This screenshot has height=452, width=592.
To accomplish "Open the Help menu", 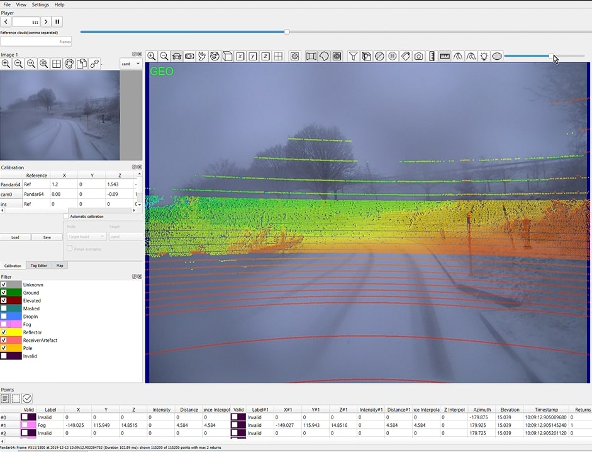I will click(59, 4).
